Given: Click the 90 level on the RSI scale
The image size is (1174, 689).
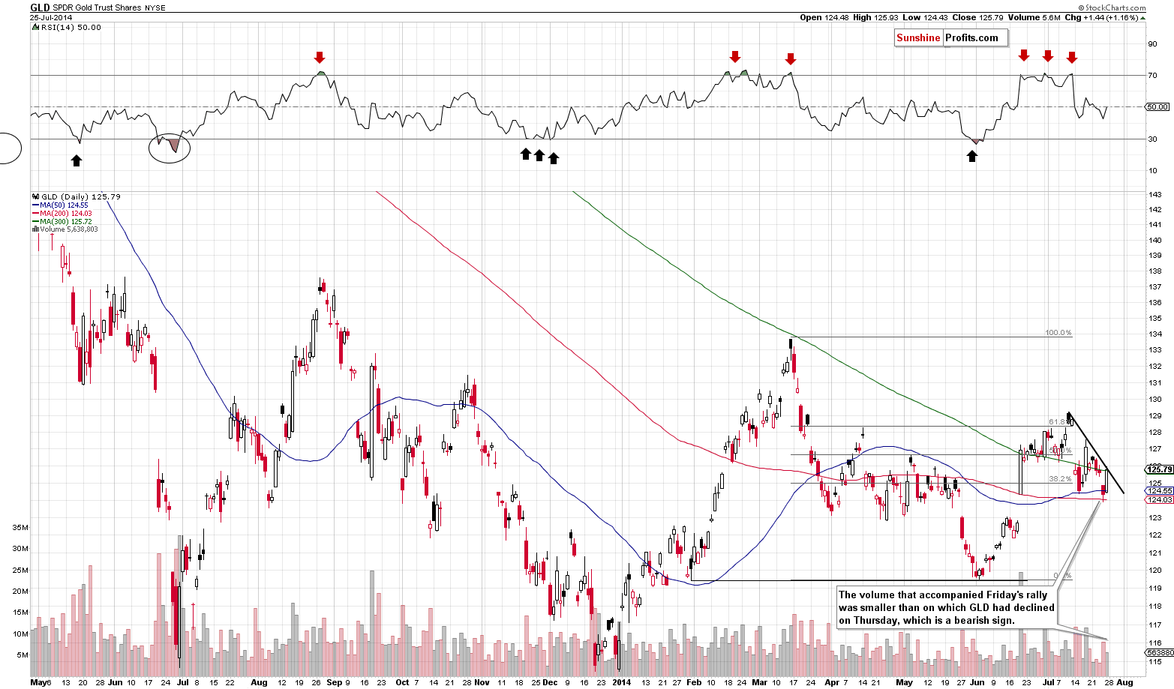Looking at the screenshot, I should (x=1153, y=44).
